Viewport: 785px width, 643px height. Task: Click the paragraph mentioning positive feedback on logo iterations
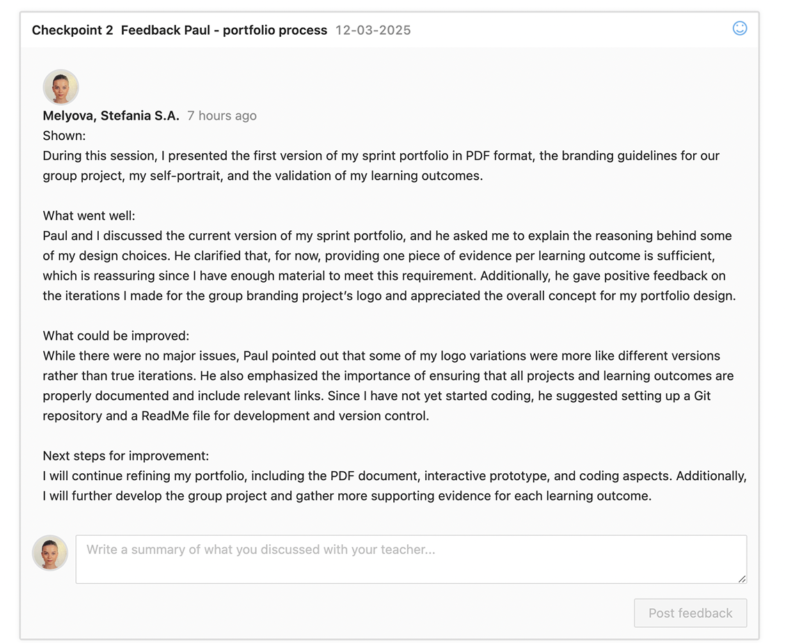point(389,266)
